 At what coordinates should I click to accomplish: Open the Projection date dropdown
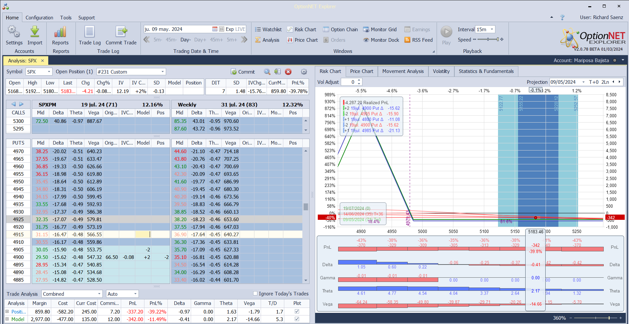(583, 82)
